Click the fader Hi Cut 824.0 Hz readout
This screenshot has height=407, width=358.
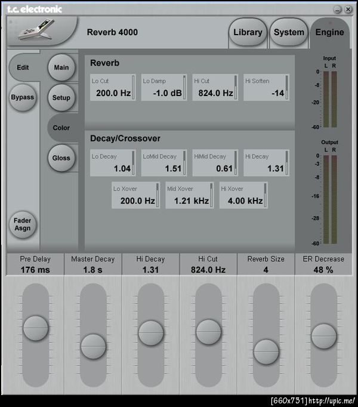208,264
